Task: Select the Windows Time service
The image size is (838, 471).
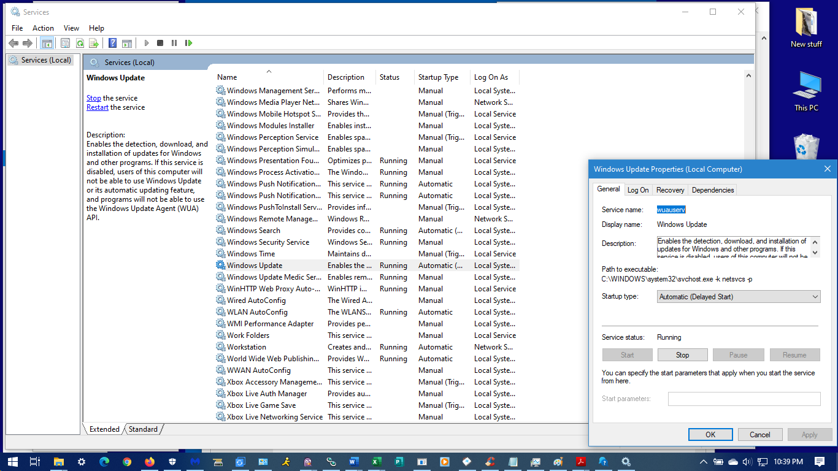Action: [x=367, y=254]
